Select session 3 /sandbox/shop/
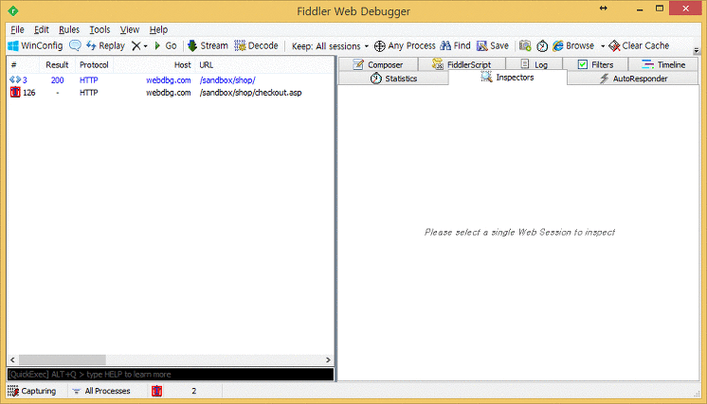Viewport: 707px width, 404px height. point(171,80)
